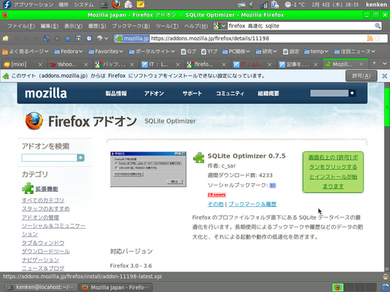Open a new tab with plus button
Viewport: 390px width, 292px height.
pyautogui.click(x=374, y=63)
